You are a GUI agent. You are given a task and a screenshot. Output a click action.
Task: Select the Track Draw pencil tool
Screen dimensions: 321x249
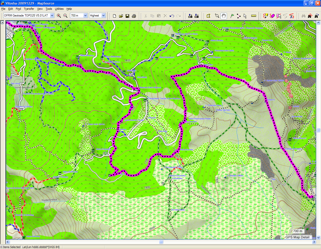pyautogui.click(x=266, y=16)
